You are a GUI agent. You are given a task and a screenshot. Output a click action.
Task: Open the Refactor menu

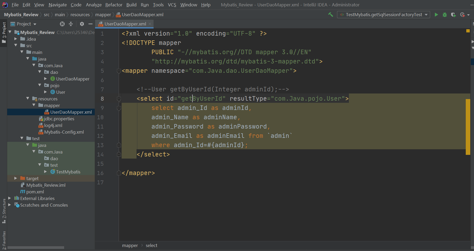point(114,5)
